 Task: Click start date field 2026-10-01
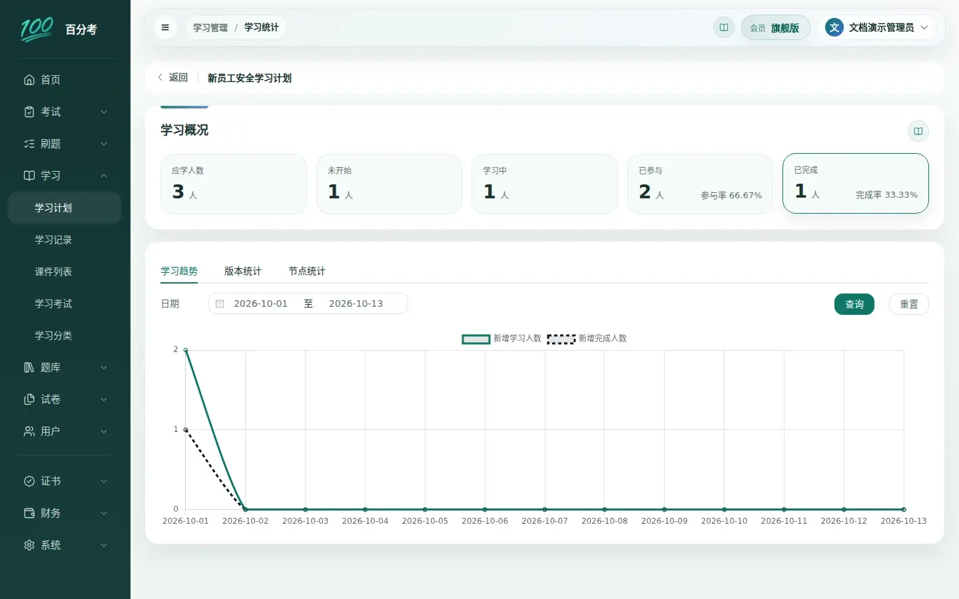[260, 303]
